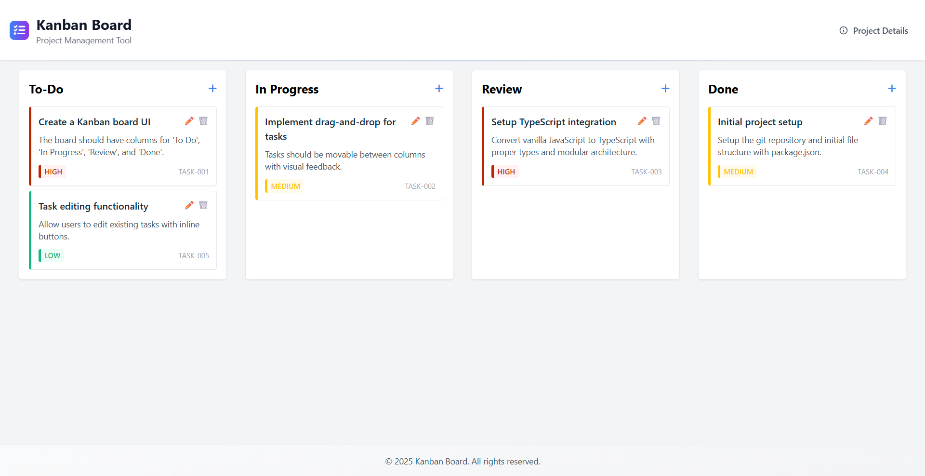Screen dimensions: 925x476
Task: Delete the 'Task editing functionality' task
Action: (x=203, y=205)
